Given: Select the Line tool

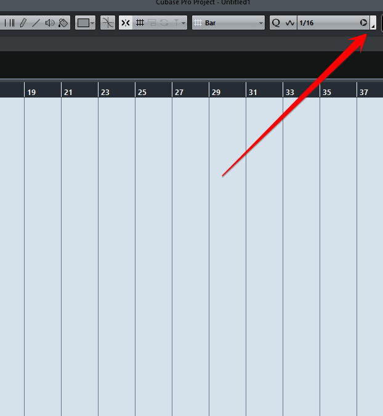Looking at the screenshot, I should [36, 23].
